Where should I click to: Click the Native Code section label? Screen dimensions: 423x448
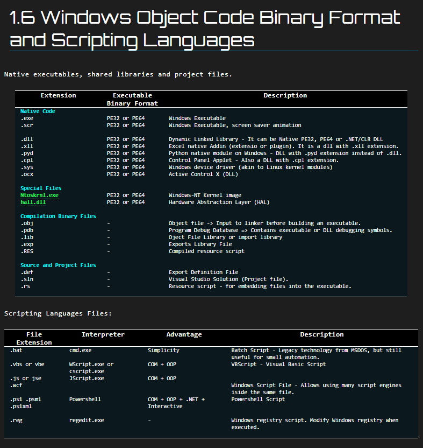[38, 111]
